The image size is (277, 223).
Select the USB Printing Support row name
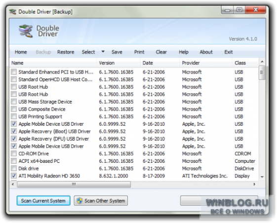coord(40,116)
